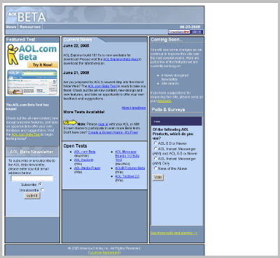Open the More Headlines link
Viewport: 280px width, 258px height.
click(x=134, y=108)
